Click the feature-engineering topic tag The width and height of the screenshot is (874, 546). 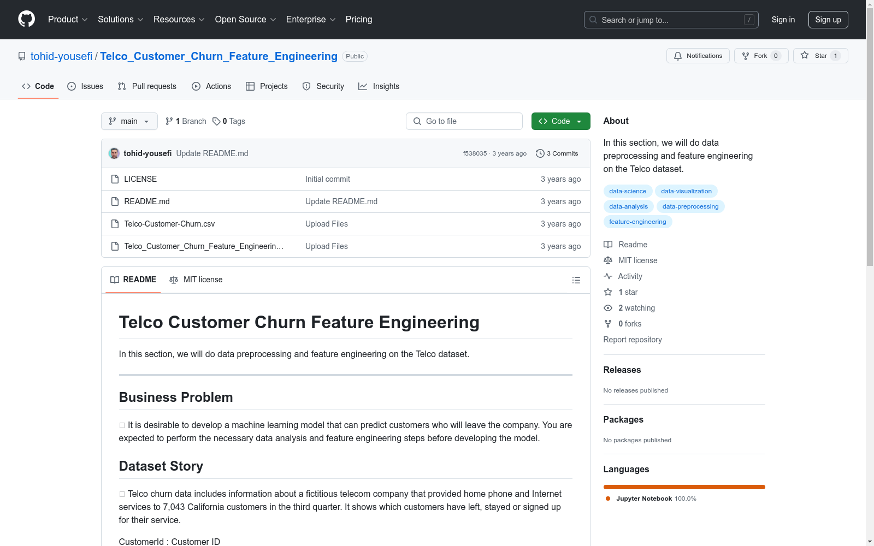[637, 222]
